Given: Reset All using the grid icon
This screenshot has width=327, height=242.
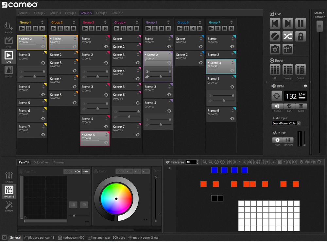Looking at the screenshot, I should (275, 70).
